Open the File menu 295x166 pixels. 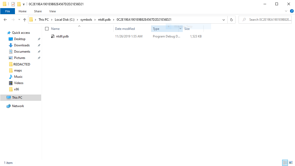tap(8, 11)
